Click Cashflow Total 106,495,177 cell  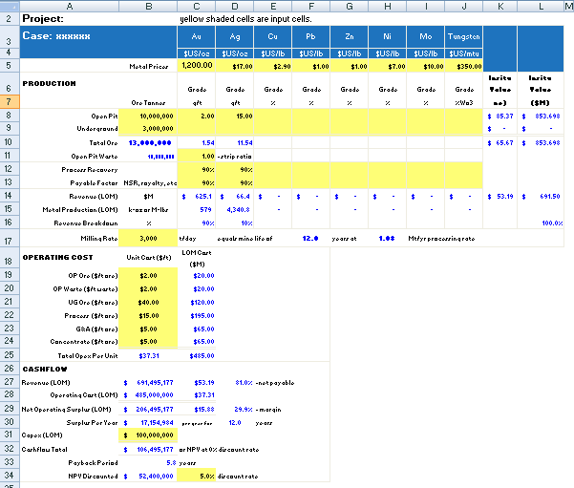point(148,449)
